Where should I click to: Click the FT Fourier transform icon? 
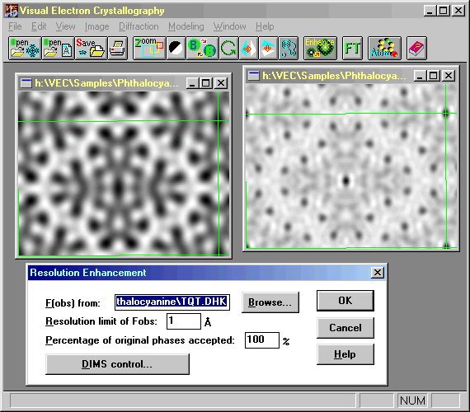point(352,49)
